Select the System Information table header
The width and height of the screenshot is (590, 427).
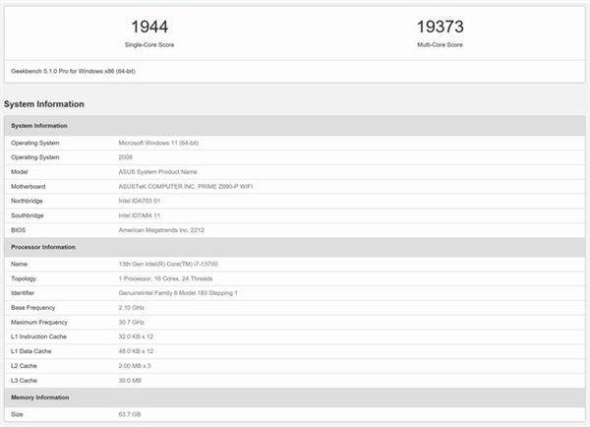pos(295,126)
